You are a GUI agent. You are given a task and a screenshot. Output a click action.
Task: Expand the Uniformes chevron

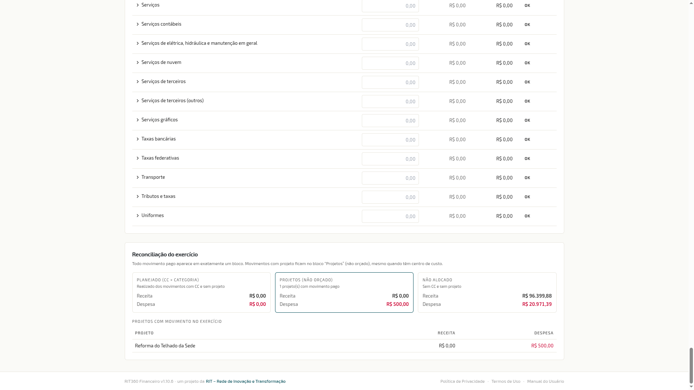point(138,216)
